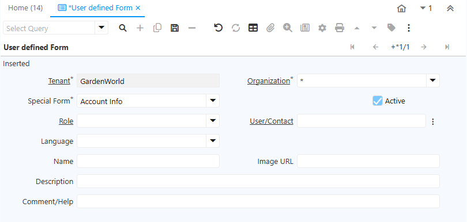The height and width of the screenshot is (222, 467).
Task: Click the Organization field showing asterisk
Action: tap(361, 81)
